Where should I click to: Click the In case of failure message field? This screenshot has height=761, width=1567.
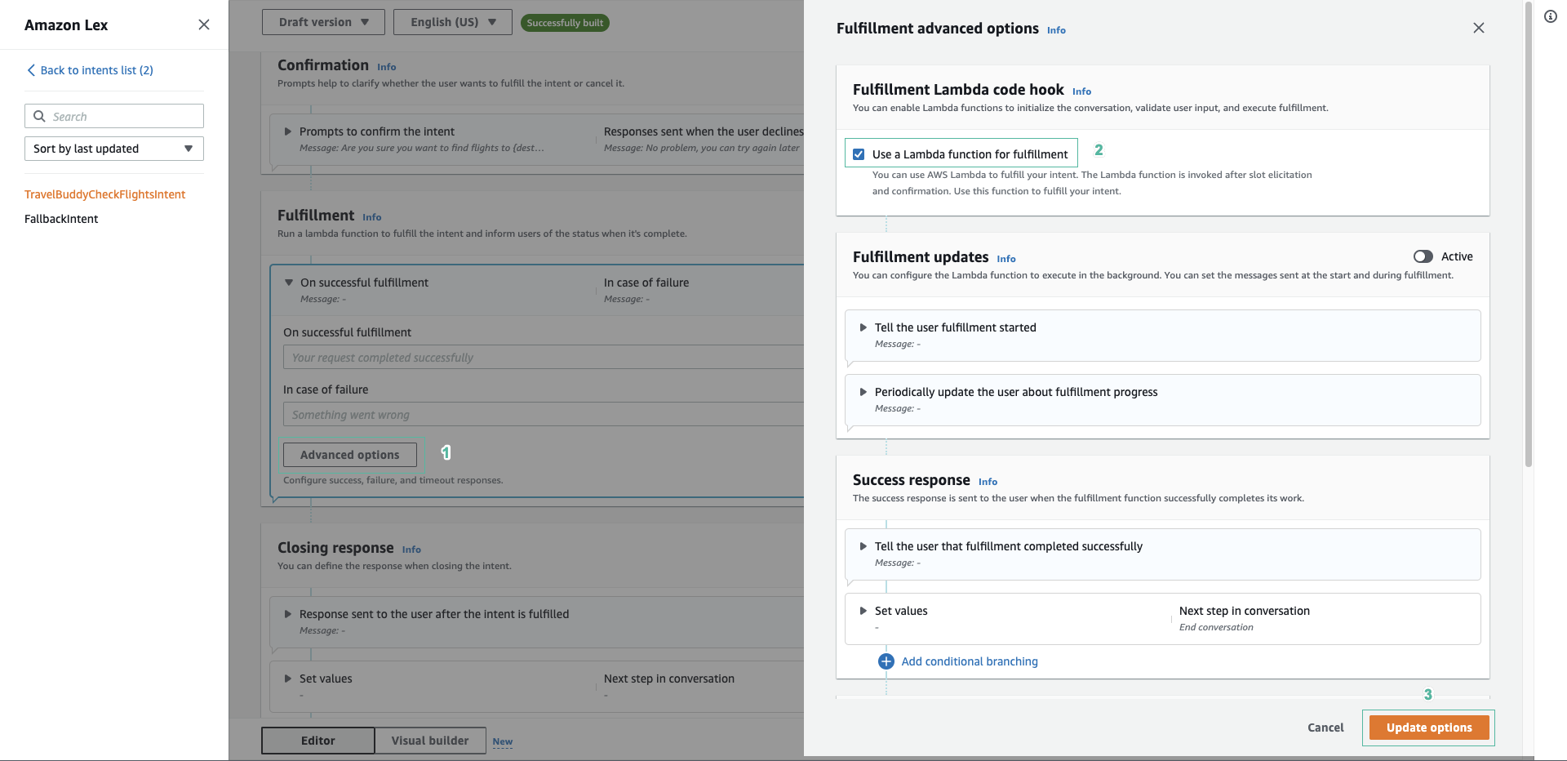tap(544, 414)
